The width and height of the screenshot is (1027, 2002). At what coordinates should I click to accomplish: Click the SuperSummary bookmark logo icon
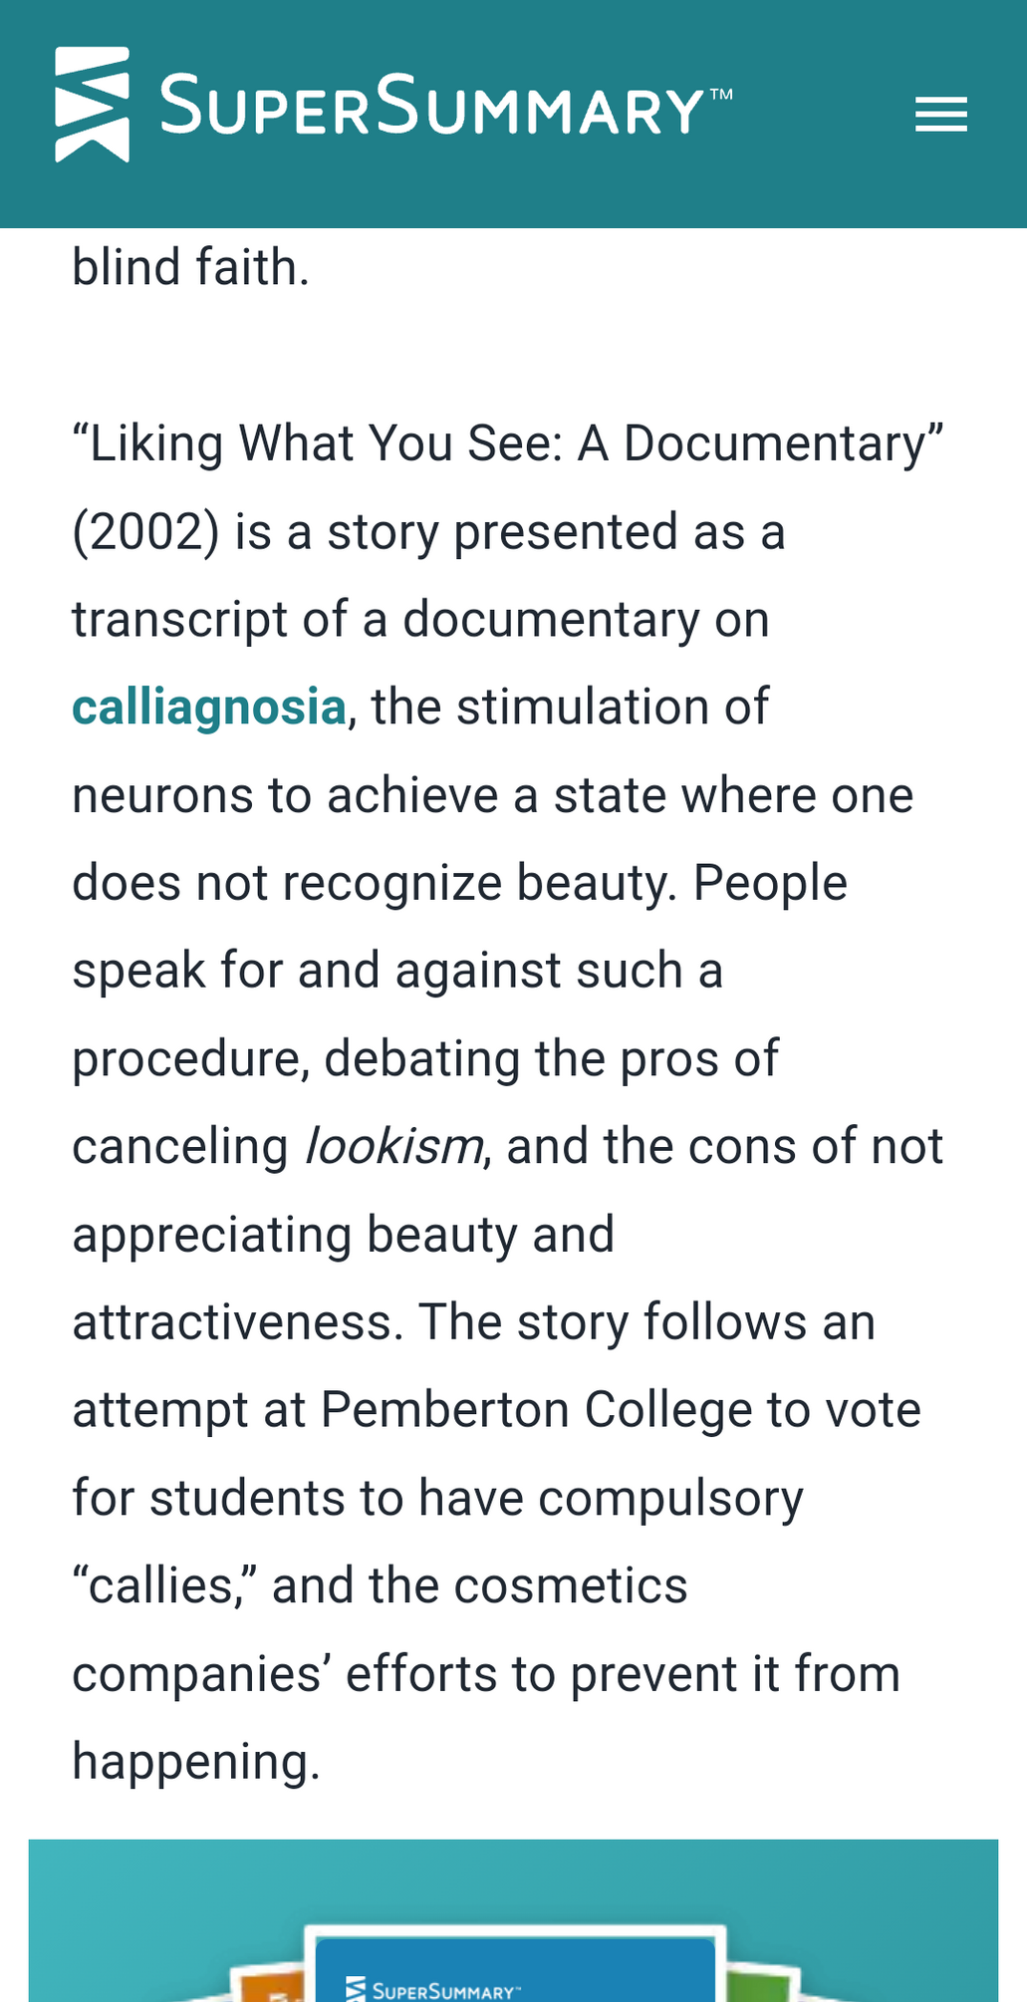92,105
